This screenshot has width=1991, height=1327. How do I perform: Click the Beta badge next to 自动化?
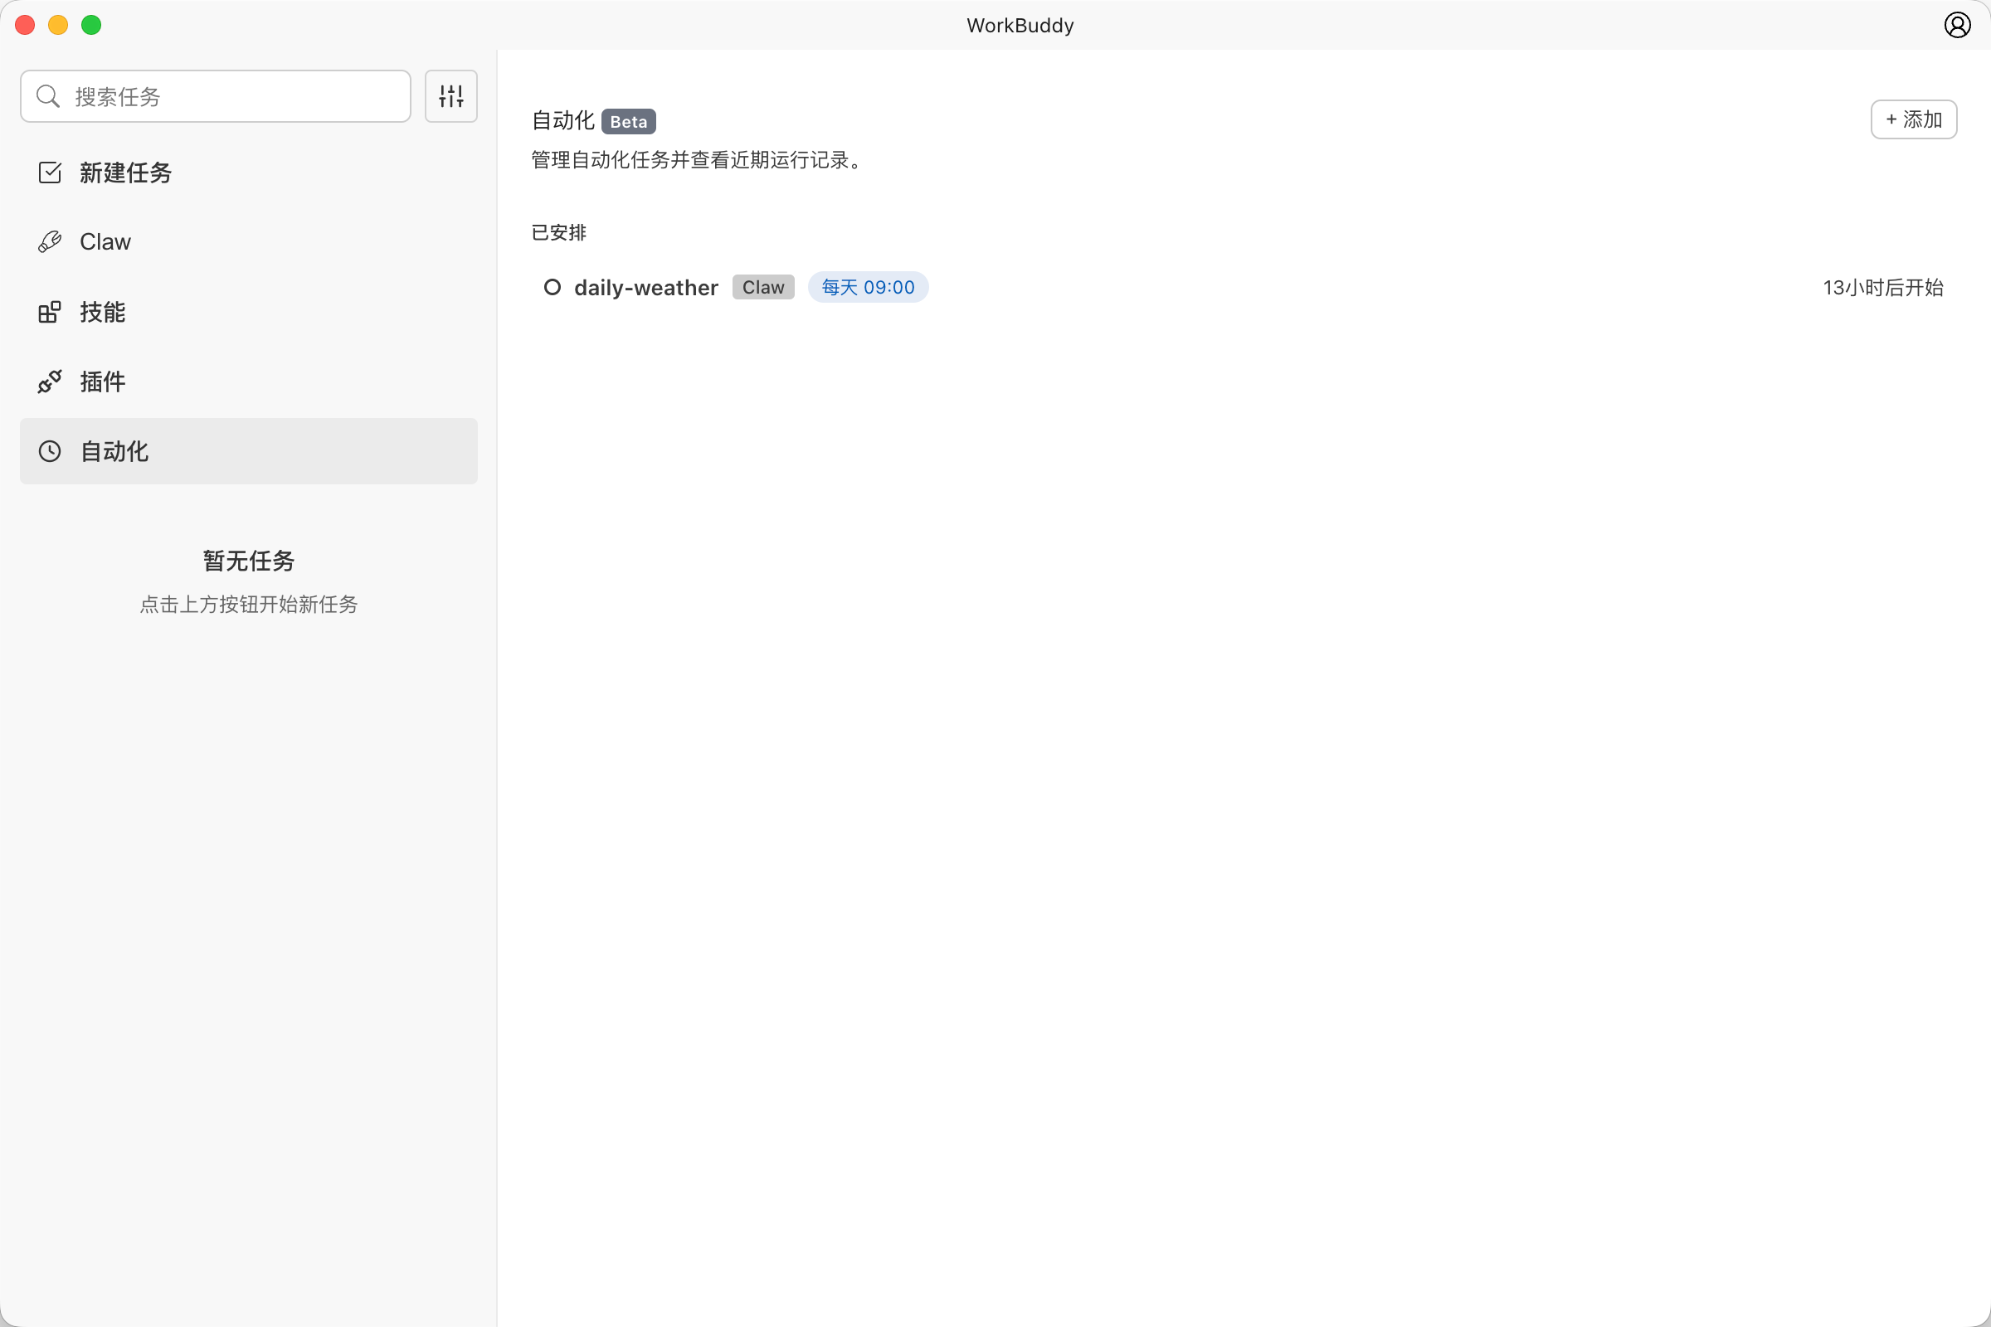pyautogui.click(x=627, y=121)
